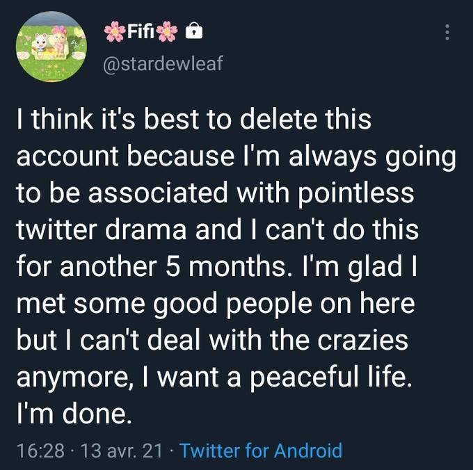Click the flower emoji after the name Fifi
This screenshot has height=470, width=473.
coord(168,31)
